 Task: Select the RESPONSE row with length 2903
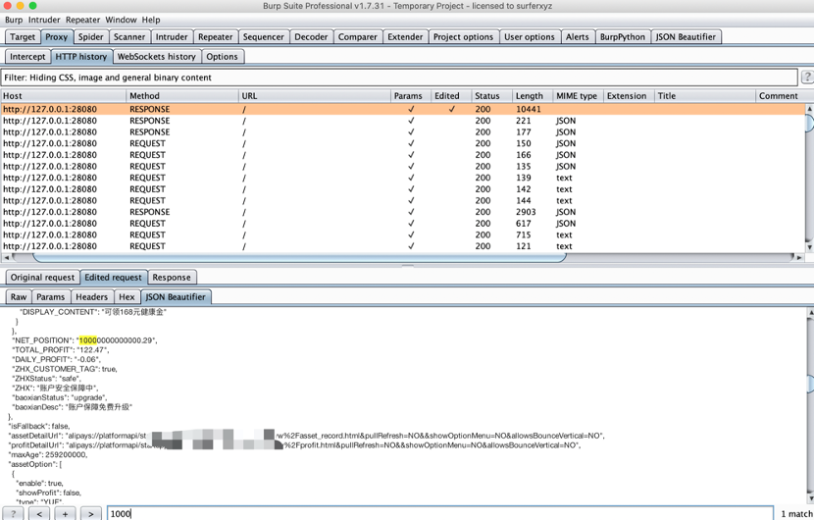click(403, 212)
